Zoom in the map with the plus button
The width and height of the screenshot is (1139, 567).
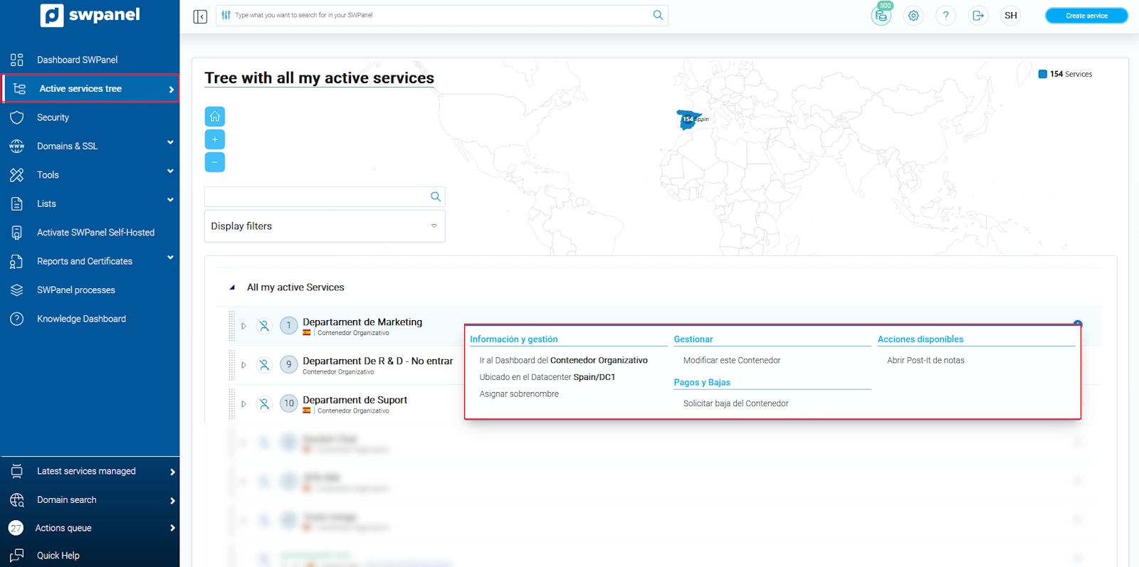pyautogui.click(x=214, y=139)
